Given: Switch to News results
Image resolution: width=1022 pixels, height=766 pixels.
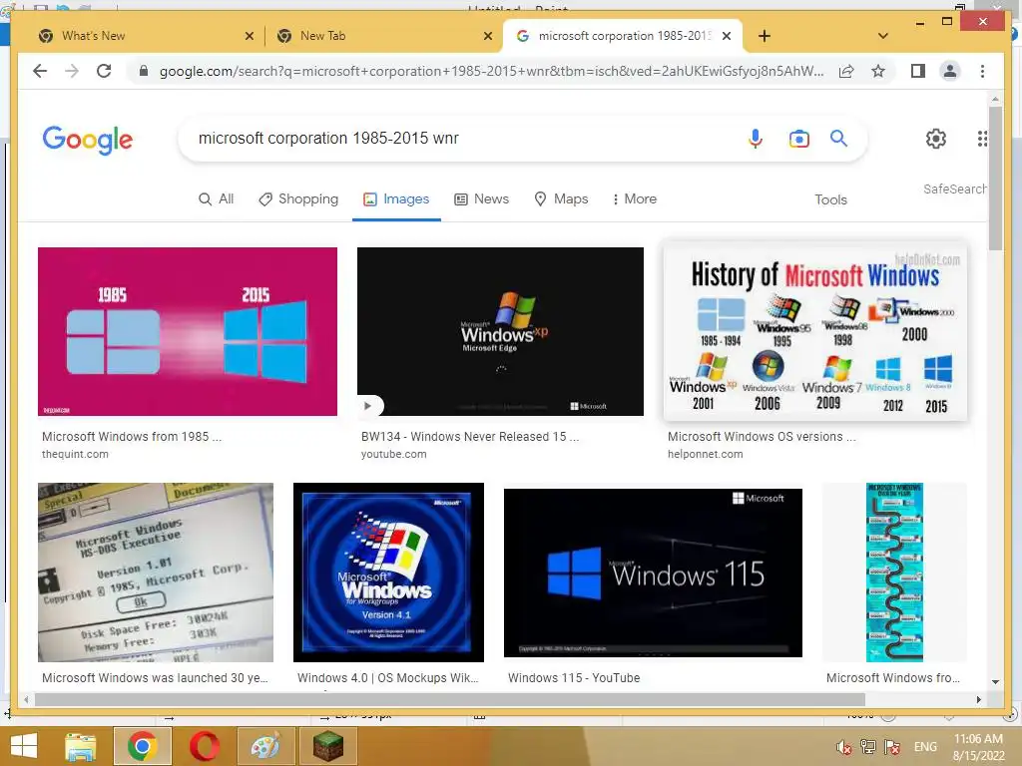Looking at the screenshot, I should pyautogui.click(x=481, y=199).
